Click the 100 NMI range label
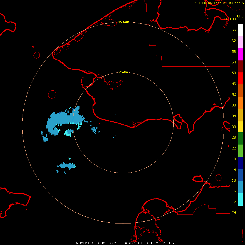Screen dimensions: 245x245 click(x=123, y=22)
